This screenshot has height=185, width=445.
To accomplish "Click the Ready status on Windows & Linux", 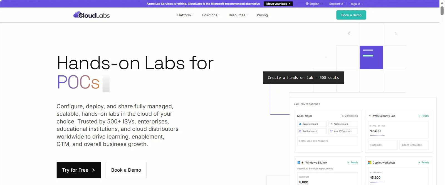I will [x=353, y=162].
